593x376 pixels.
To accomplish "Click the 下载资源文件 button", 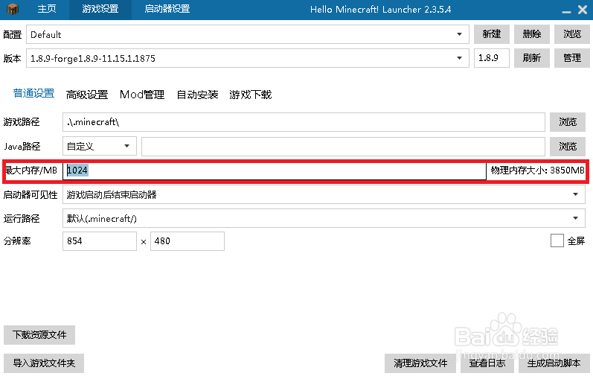I will (x=39, y=335).
